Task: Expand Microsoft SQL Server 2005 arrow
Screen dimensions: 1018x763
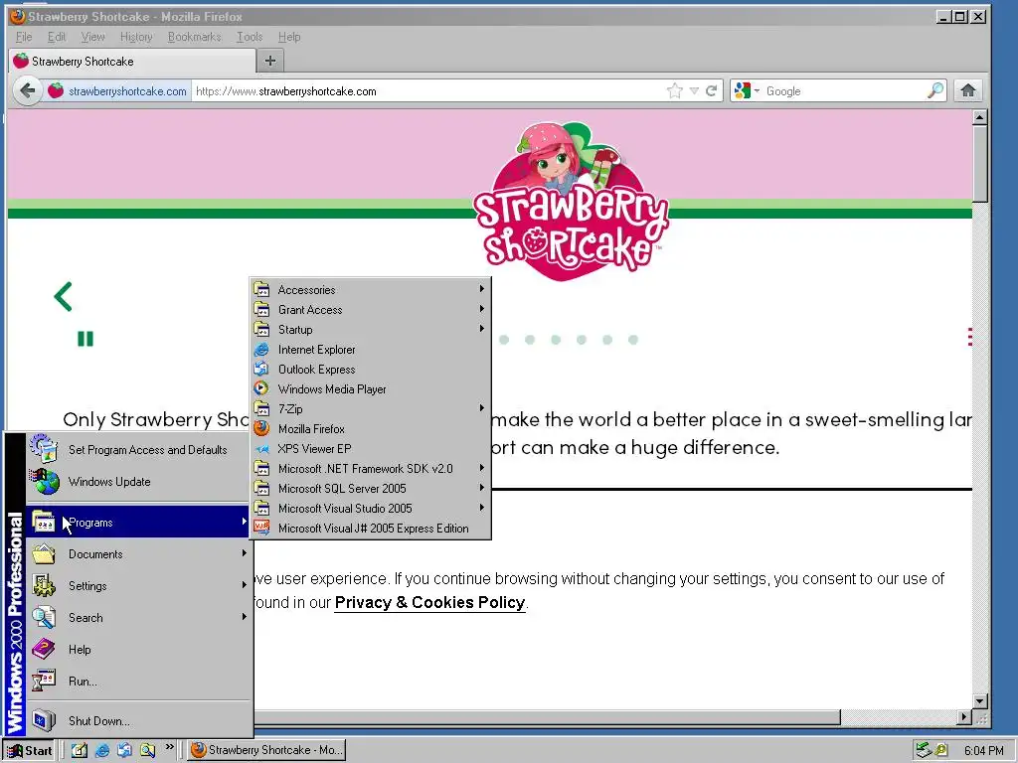Action: click(x=482, y=488)
